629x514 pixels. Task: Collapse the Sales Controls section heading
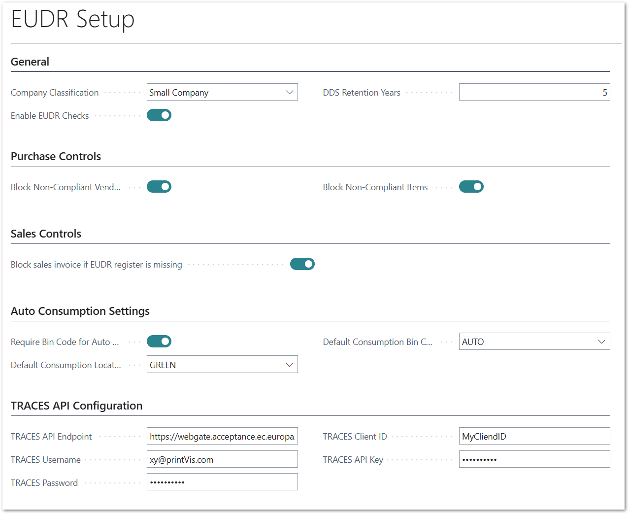click(x=46, y=234)
